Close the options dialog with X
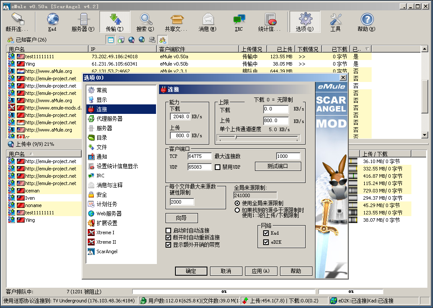Screen dimensions: 433x308 click(x=343, y=78)
